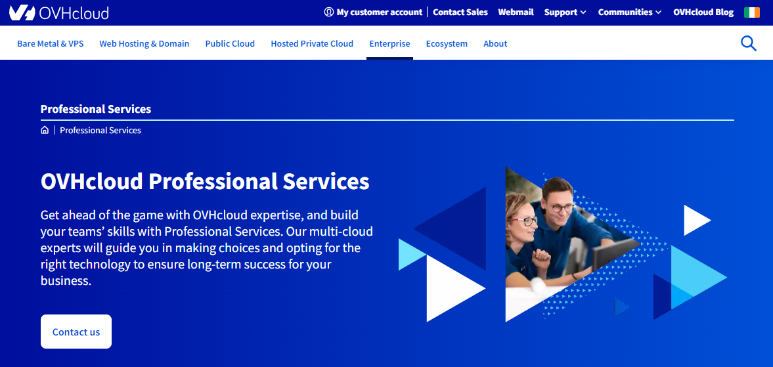Select the Enterprise tab

point(389,44)
